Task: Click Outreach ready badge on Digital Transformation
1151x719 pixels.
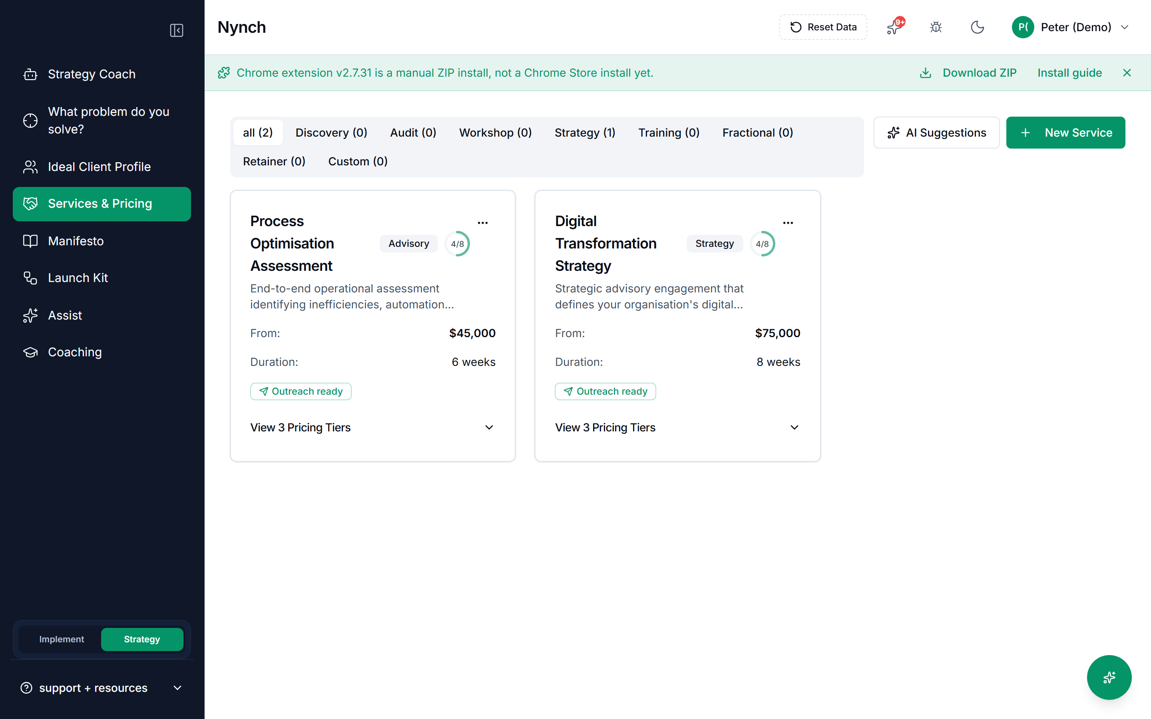Action: click(605, 391)
